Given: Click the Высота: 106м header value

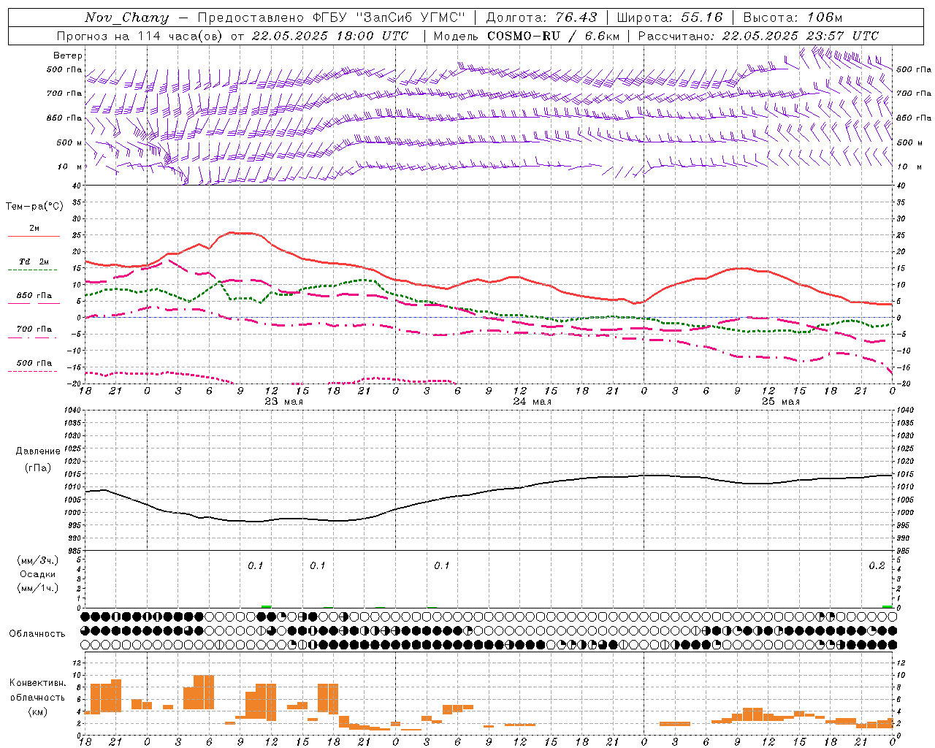Looking at the screenshot, I should click(793, 18).
